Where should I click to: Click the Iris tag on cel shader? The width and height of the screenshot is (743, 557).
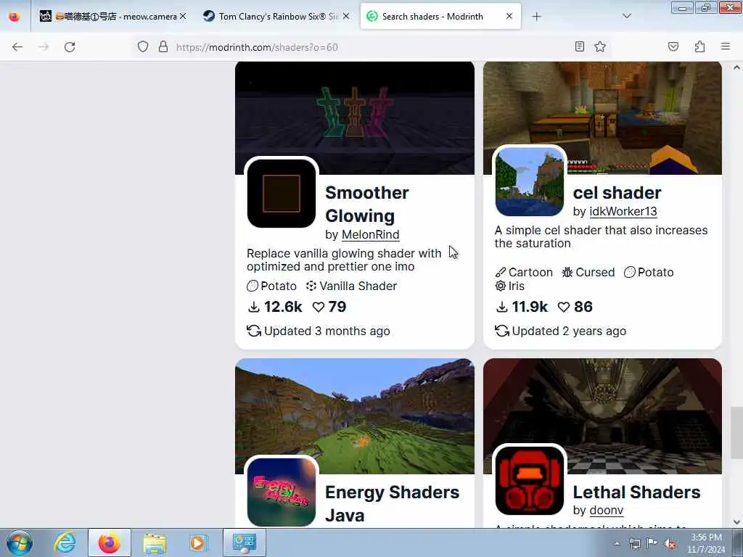(x=509, y=286)
